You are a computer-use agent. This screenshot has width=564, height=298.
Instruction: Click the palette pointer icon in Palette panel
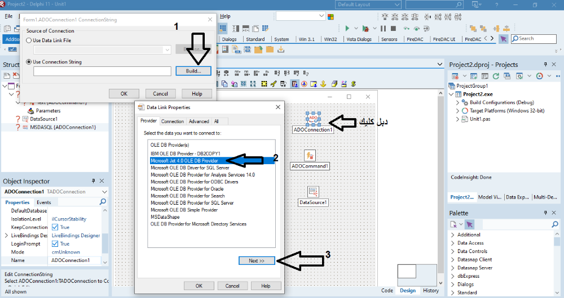click(469, 224)
